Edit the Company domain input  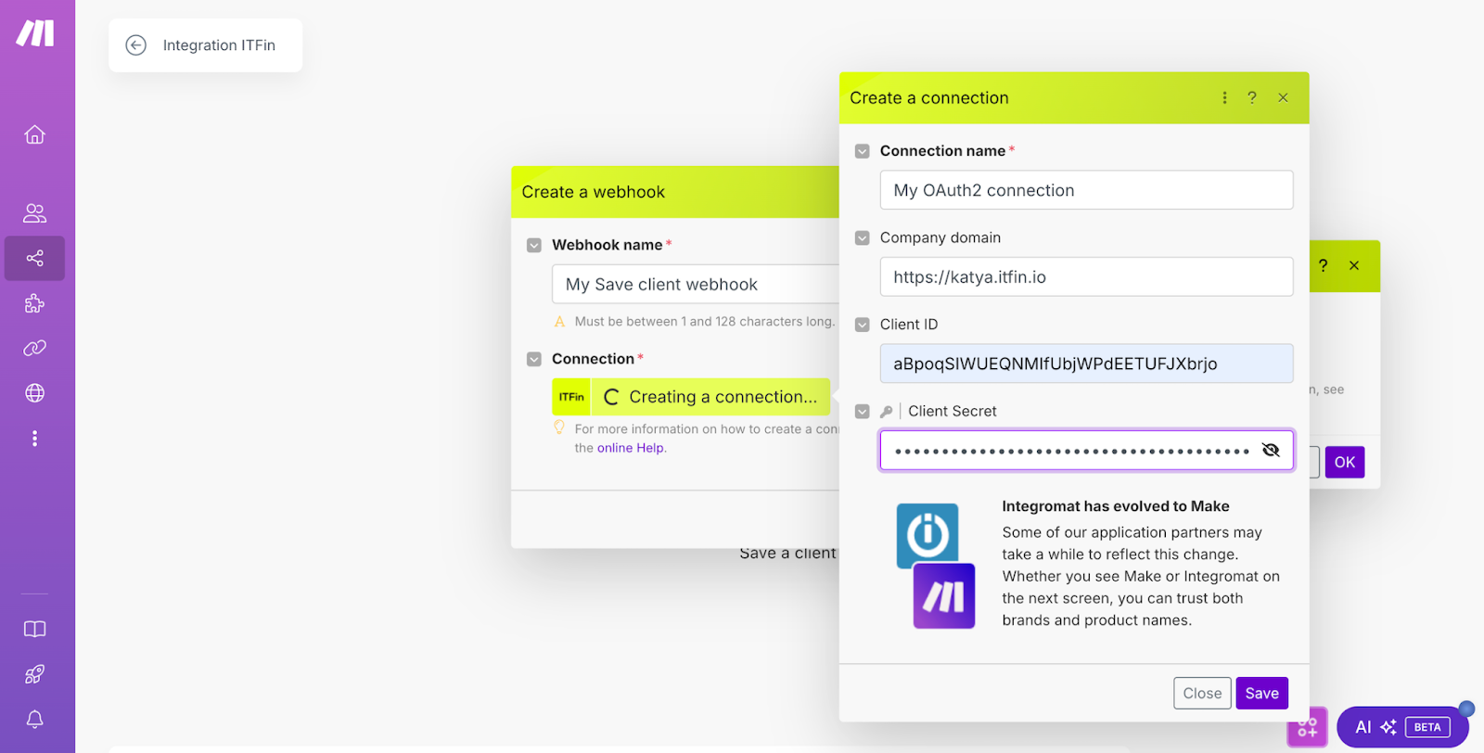1086,277
